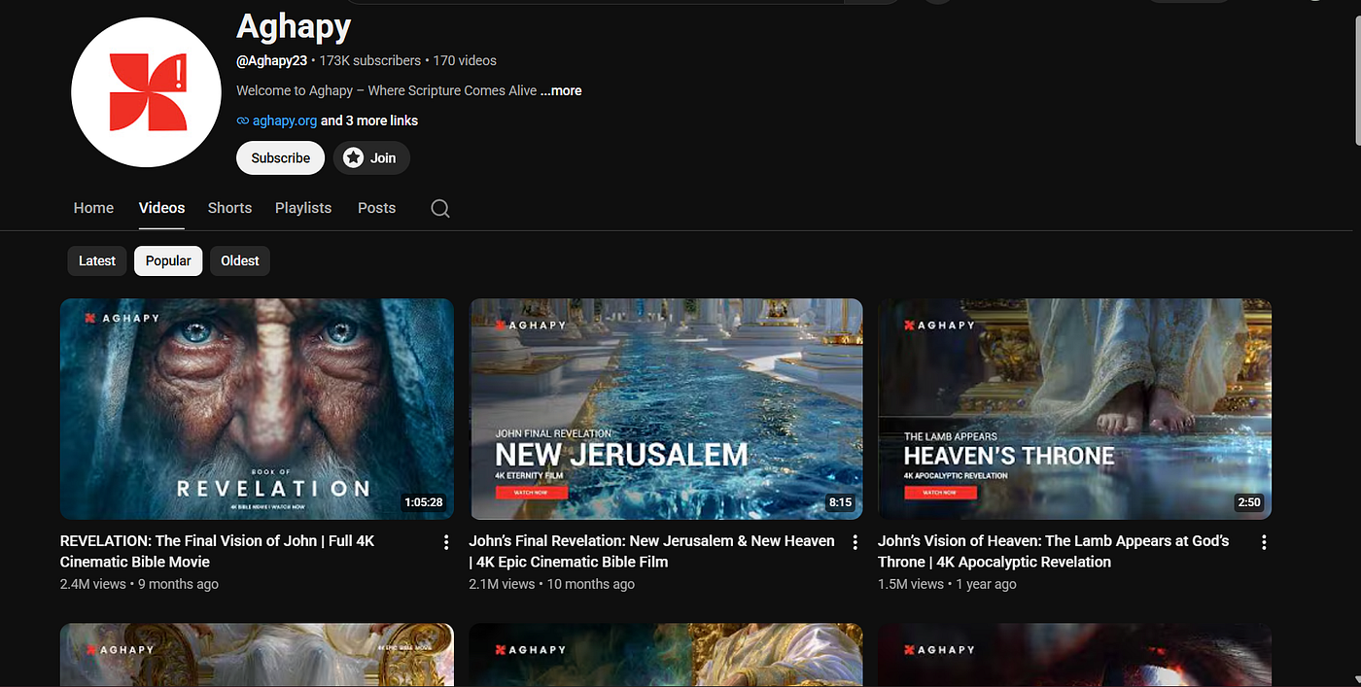This screenshot has width=1361, height=687.
Task: Click the Aghapy channel avatar logo
Action: 147,92
